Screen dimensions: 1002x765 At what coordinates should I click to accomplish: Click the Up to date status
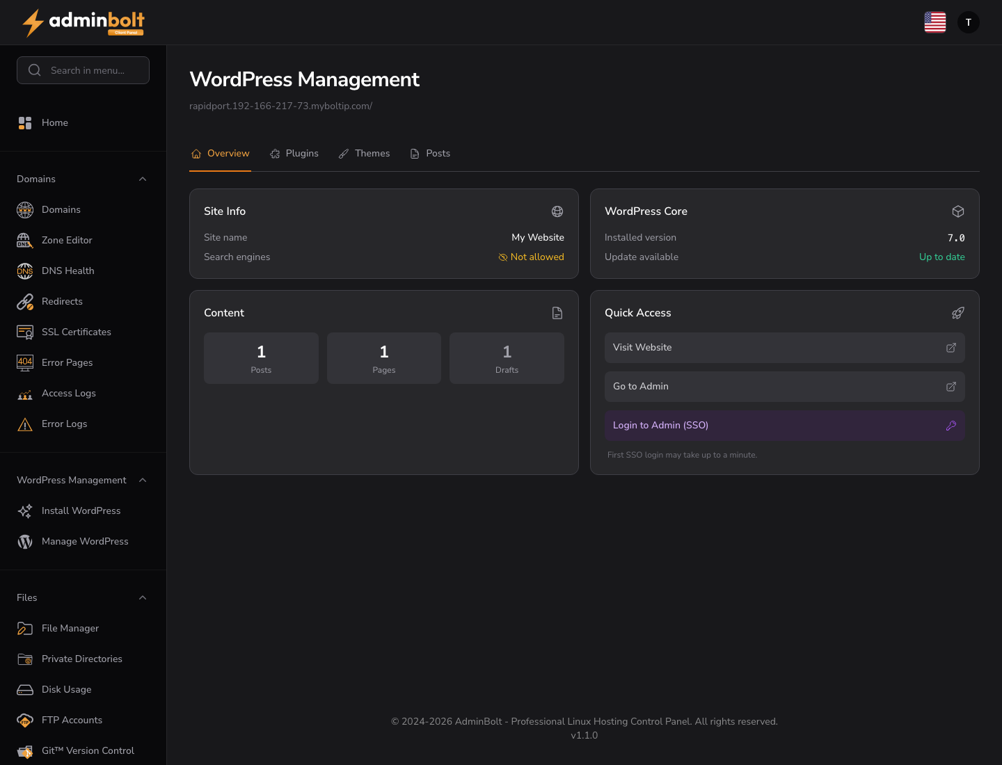point(942,257)
